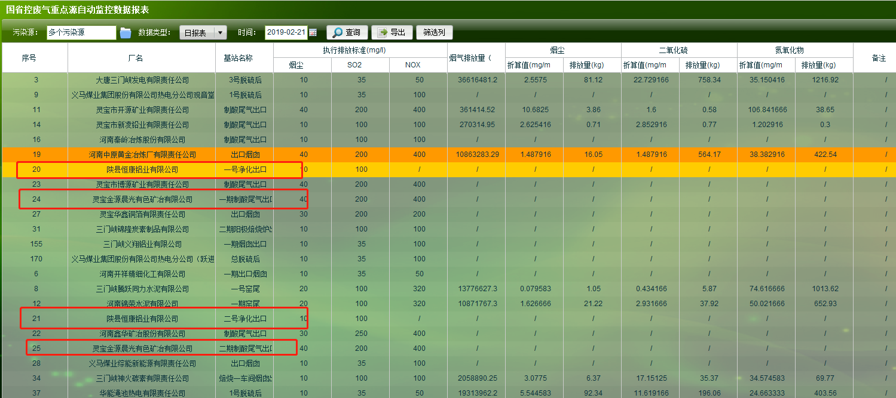
Task: Click the 二号净化出口 station cell
Action: click(245, 319)
